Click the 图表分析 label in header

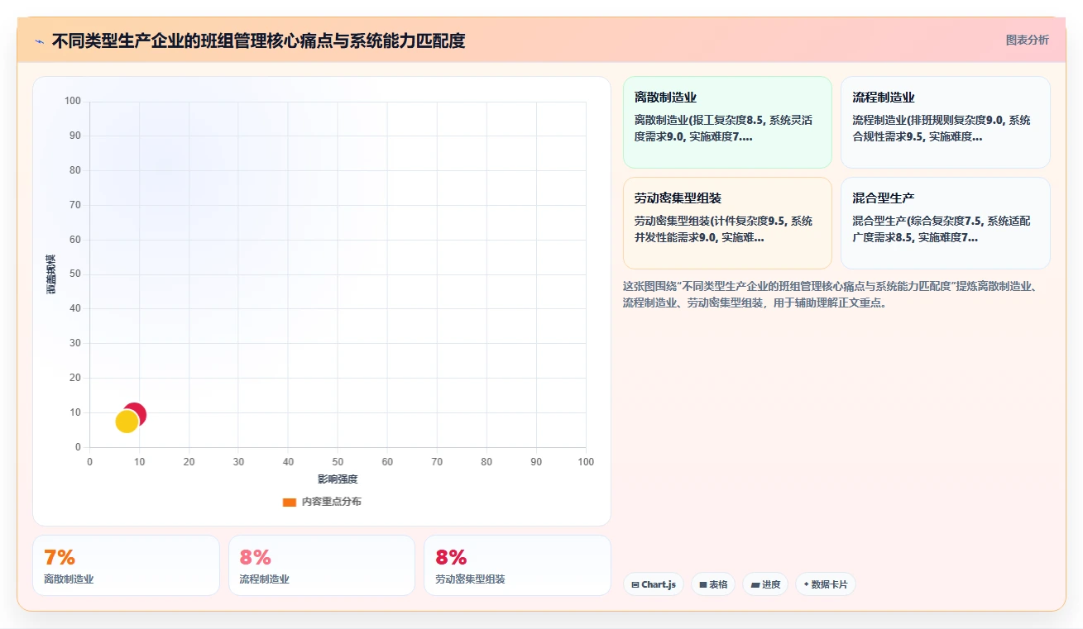click(1027, 40)
